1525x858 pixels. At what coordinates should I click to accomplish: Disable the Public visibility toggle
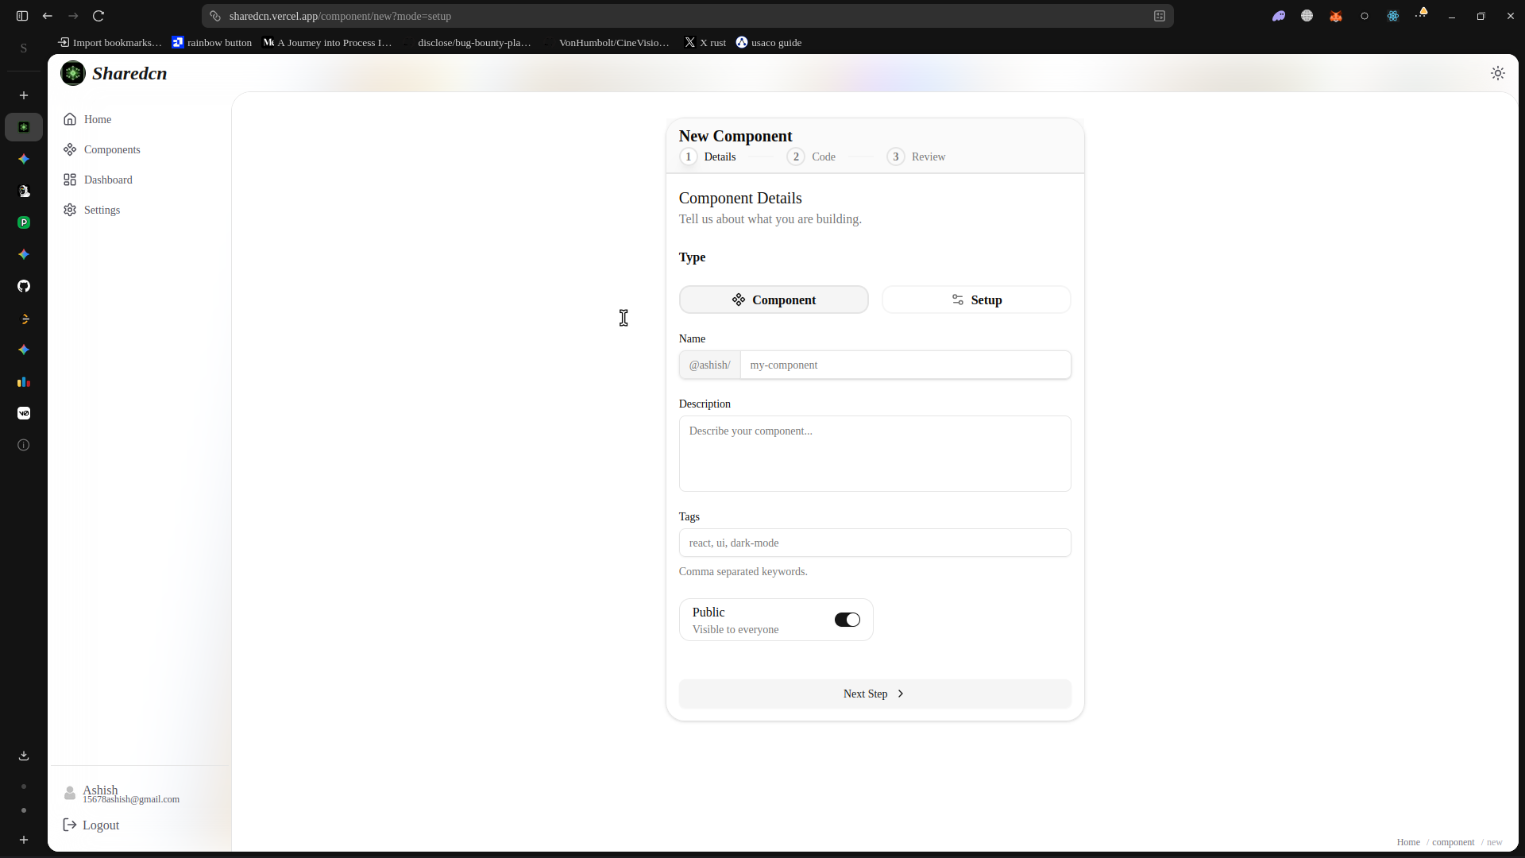click(847, 620)
